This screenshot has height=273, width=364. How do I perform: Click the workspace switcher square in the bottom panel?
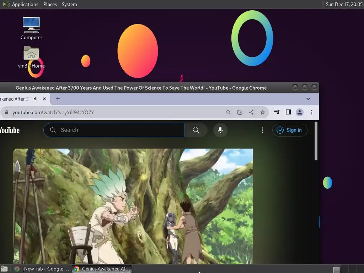coord(337,269)
